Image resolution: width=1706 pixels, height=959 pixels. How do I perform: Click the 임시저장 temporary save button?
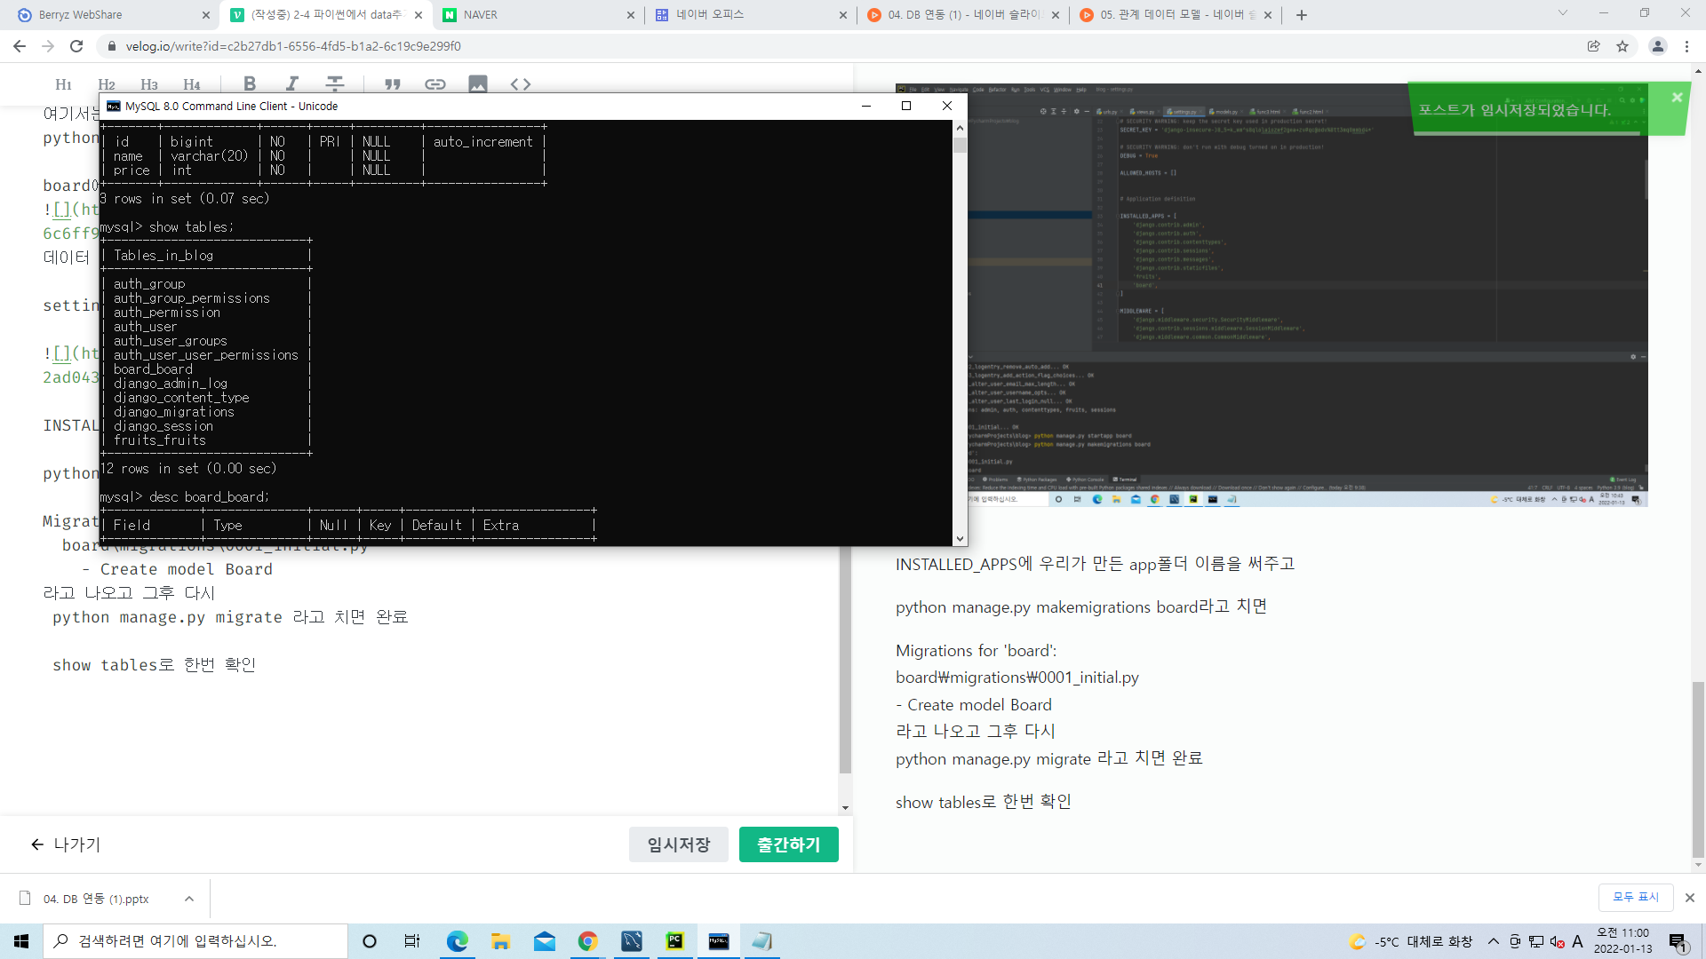click(678, 844)
